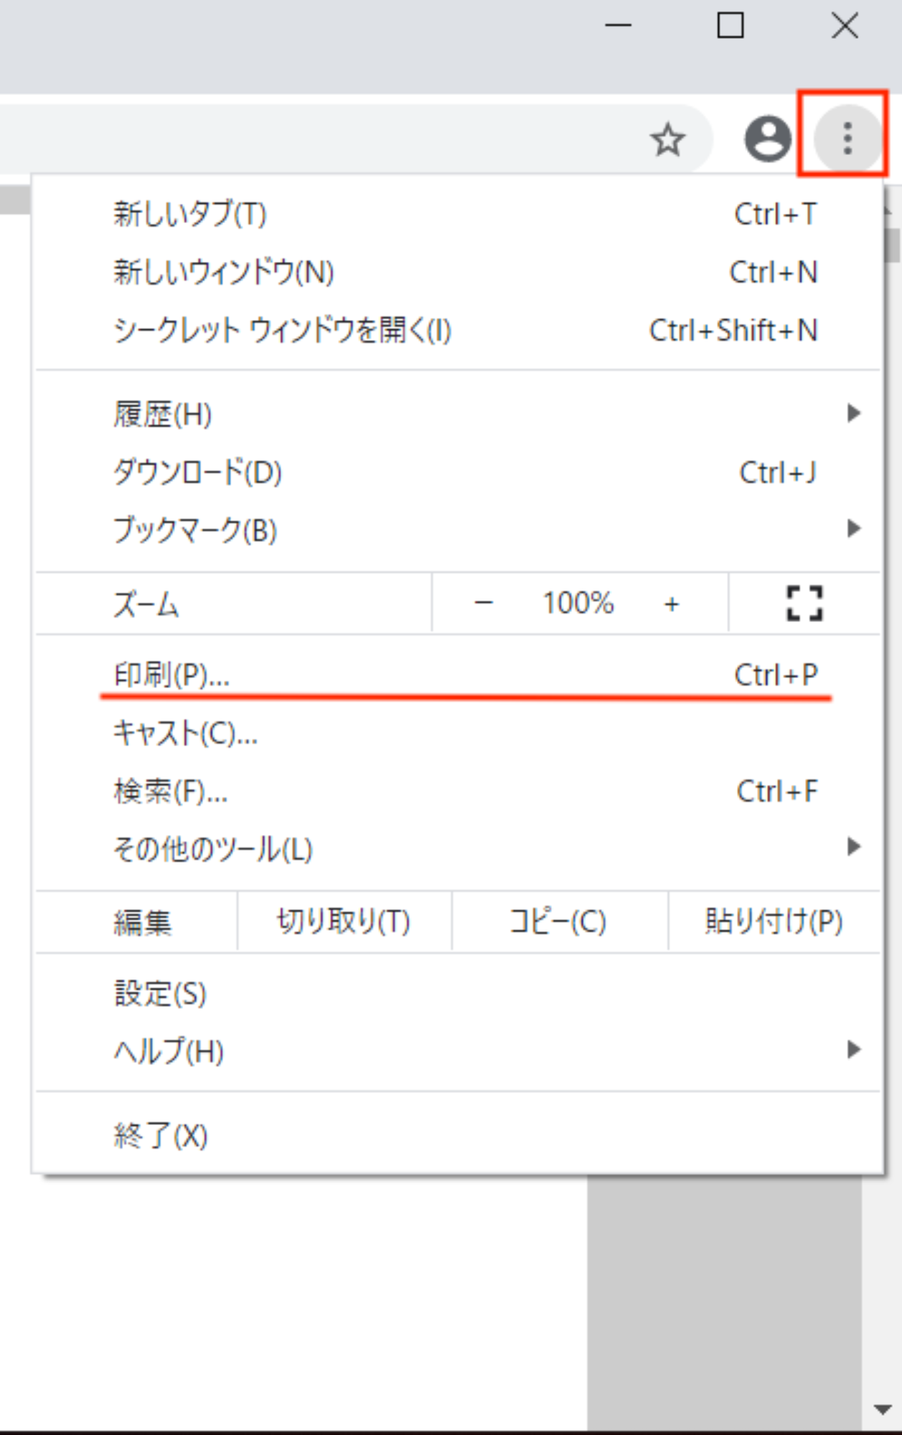The width and height of the screenshot is (902, 1435).
Task: Expand the ブックマーク(B) bookmarks submenu arrow
Action: pyautogui.click(x=853, y=529)
